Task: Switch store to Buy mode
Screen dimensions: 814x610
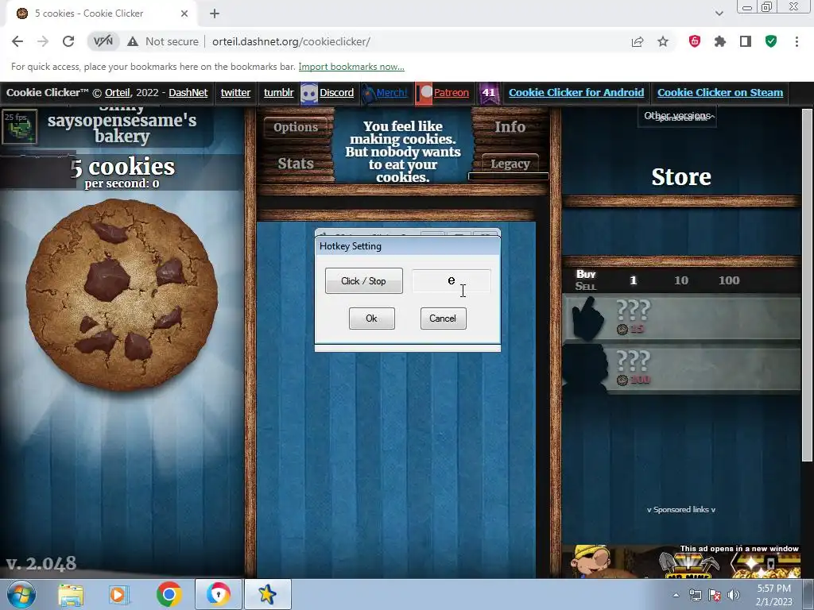Action: pyautogui.click(x=586, y=274)
